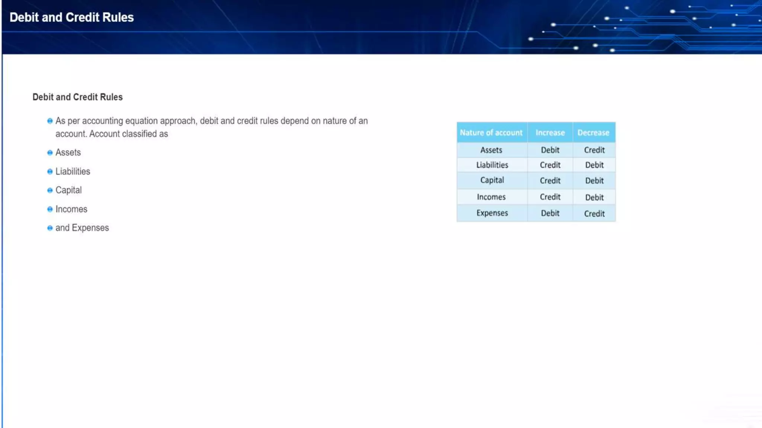Click the bullet icon beside 'and Expenses'
Image resolution: width=762 pixels, height=428 pixels.
tap(50, 228)
